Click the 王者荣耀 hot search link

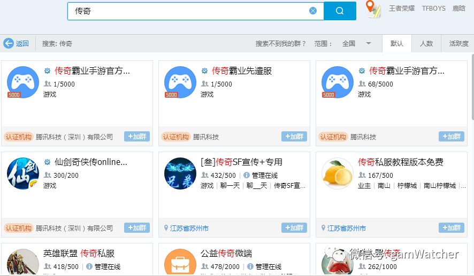401,9
